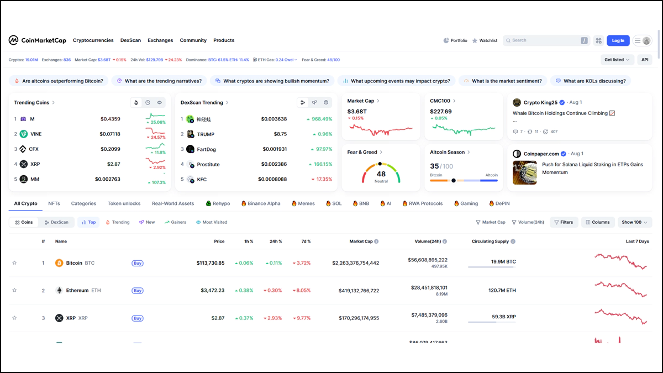Select the flame icon in Trending Coins
The height and width of the screenshot is (373, 663).
(x=136, y=103)
